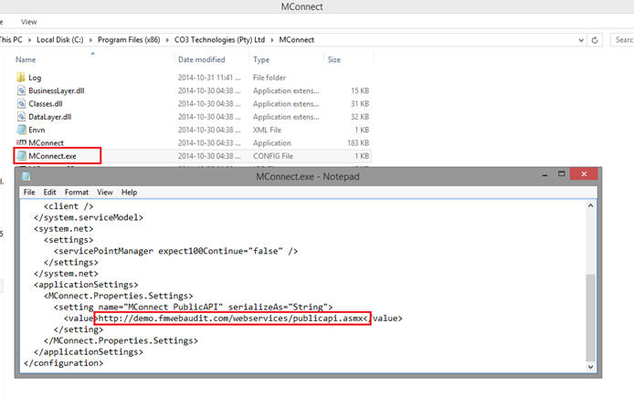Click the Notepad vertical scrollbar thumb
Screen dimensions: 634x397
point(590,318)
